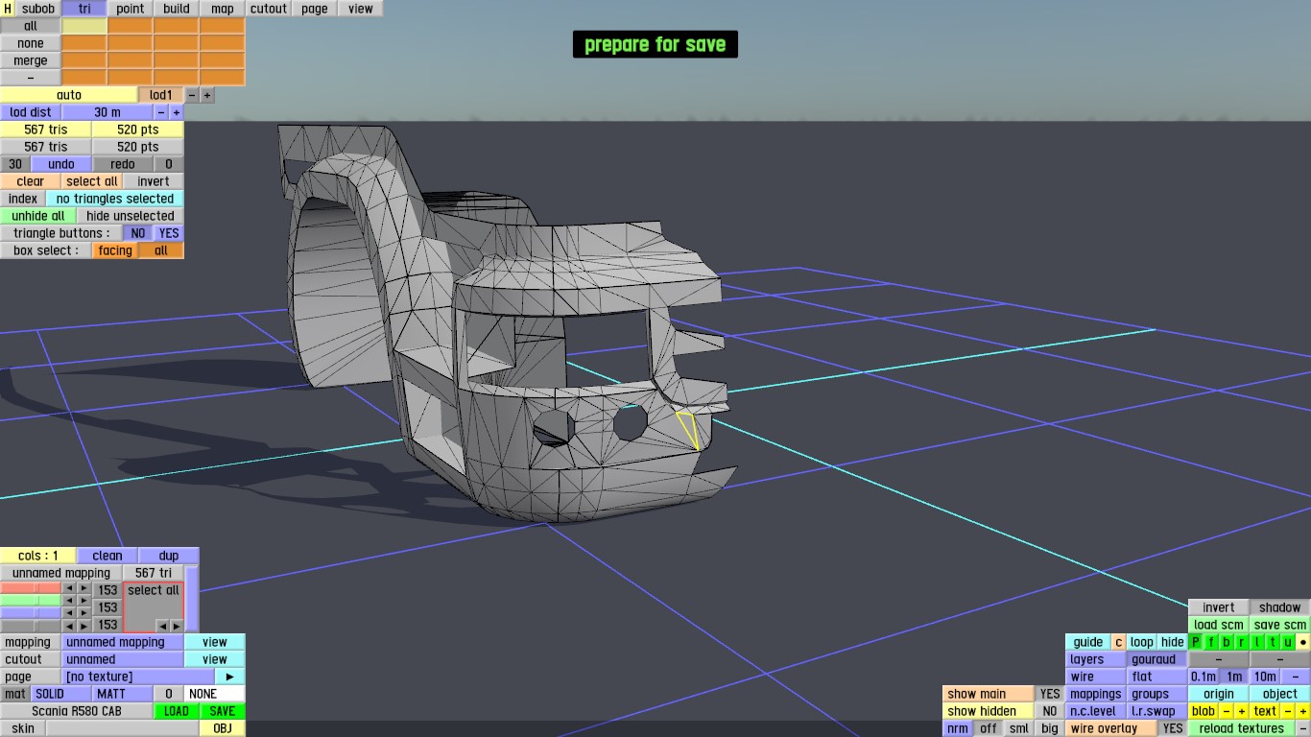Click hide unselected
The width and height of the screenshot is (1311, 737).
tap(131, 216)
